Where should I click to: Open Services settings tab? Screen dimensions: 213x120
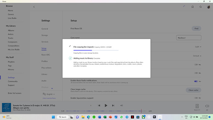(x=45, y=42)
